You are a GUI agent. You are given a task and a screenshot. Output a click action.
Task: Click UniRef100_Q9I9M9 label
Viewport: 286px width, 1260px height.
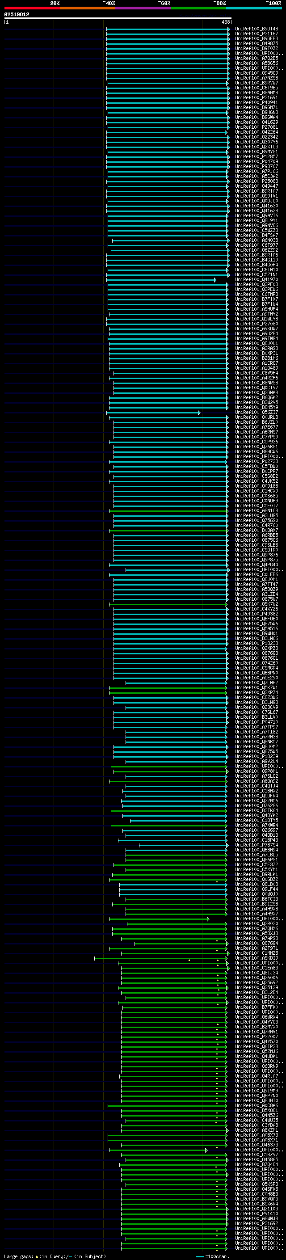pos(257,1091)
